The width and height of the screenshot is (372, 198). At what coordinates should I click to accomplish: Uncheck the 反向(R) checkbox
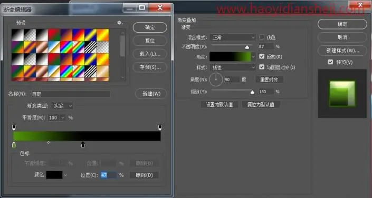coord(262,56)
